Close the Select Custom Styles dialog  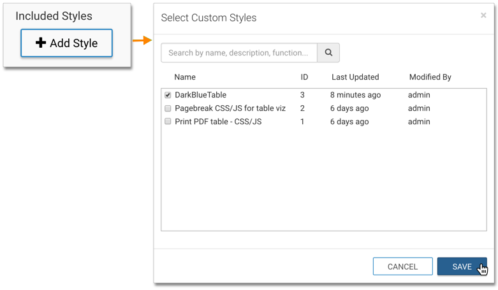point(483,15)
